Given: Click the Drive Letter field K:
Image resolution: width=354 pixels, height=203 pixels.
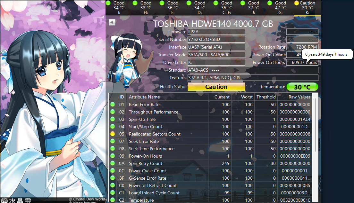Looking at the screenshot, I should pos(216,62).
